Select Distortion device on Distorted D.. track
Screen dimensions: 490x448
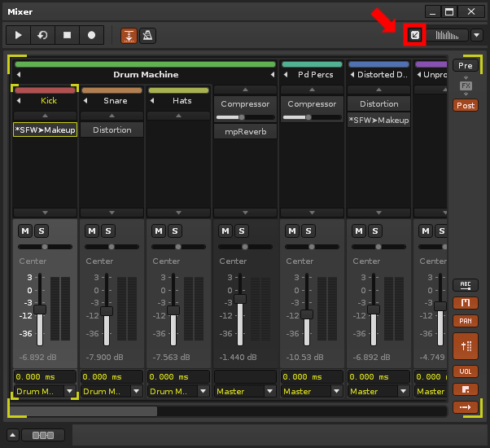(x=378, y=103)
